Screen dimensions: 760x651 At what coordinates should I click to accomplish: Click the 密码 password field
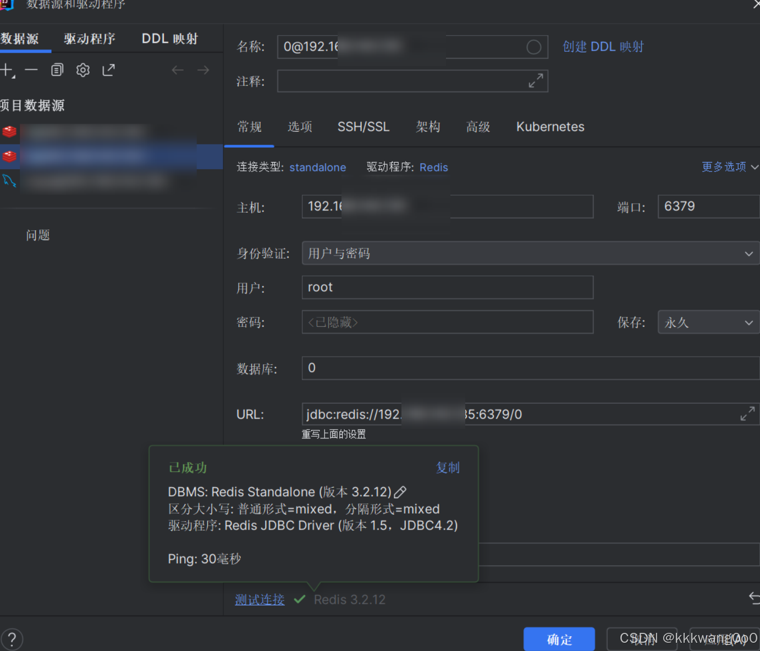click(x=448, y=322)
